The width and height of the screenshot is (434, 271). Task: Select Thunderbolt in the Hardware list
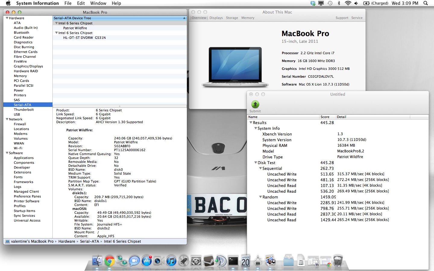(x=24, y=110)
